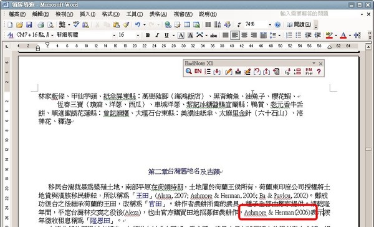Click the EndNote Find Citation magnifier icon
The height and width of the screenshot is (227, 374).
188,71
